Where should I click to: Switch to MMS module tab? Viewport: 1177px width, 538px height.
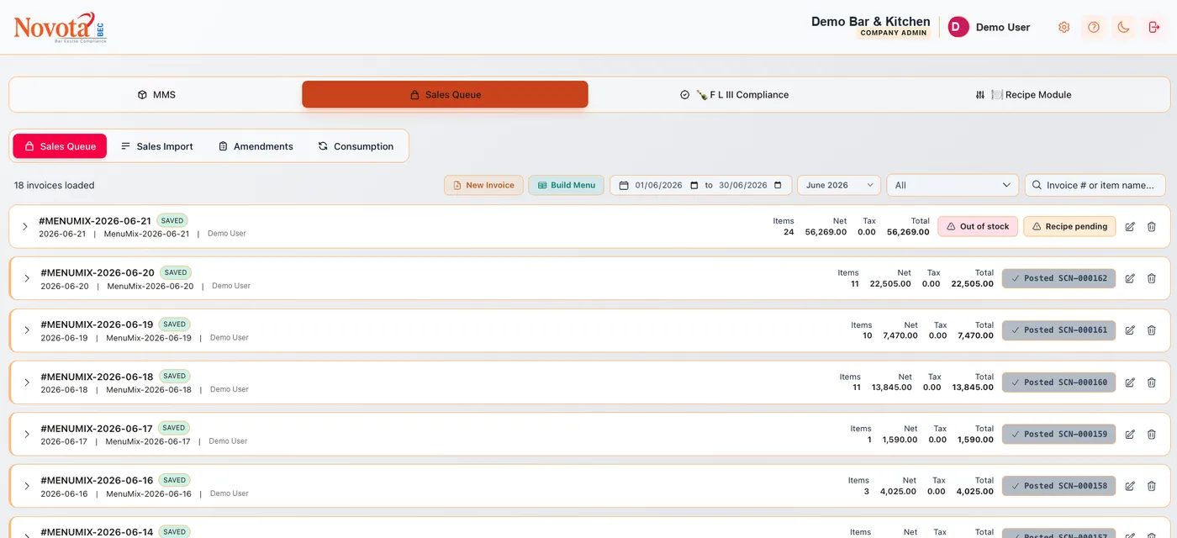click(156, 95)
